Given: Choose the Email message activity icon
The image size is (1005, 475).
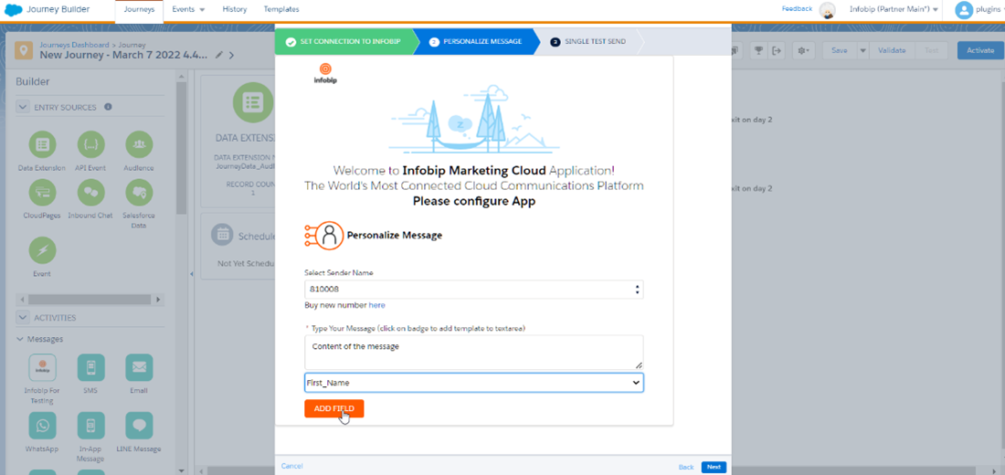Looking at the screenshot, I should pos(139,367).
